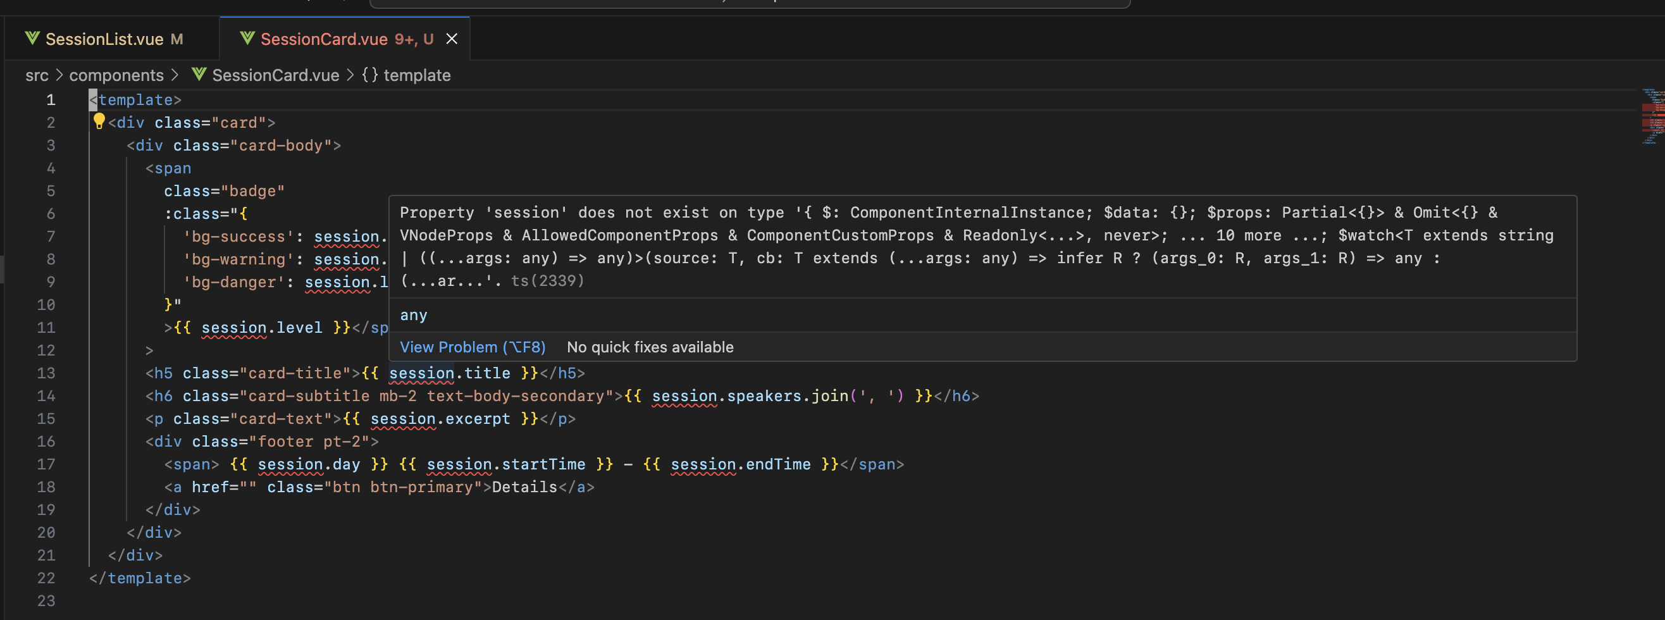Click session.level on line 11
The width and height of the screenshot is (1665, 620).
click(262, 328)
